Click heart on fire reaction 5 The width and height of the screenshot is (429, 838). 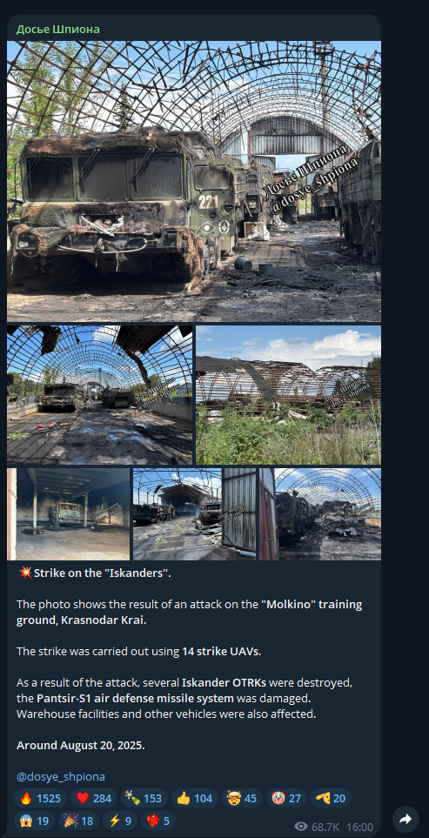click(158, 821)
